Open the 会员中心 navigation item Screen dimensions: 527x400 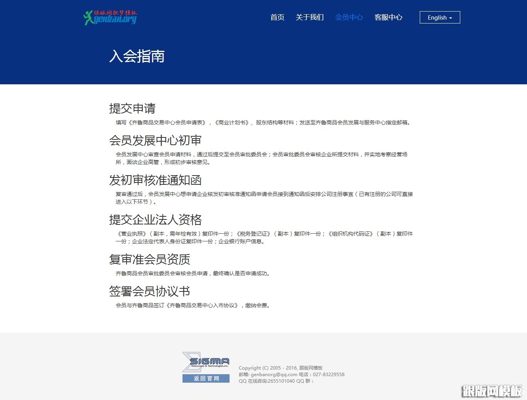click(x=349, y=17)
